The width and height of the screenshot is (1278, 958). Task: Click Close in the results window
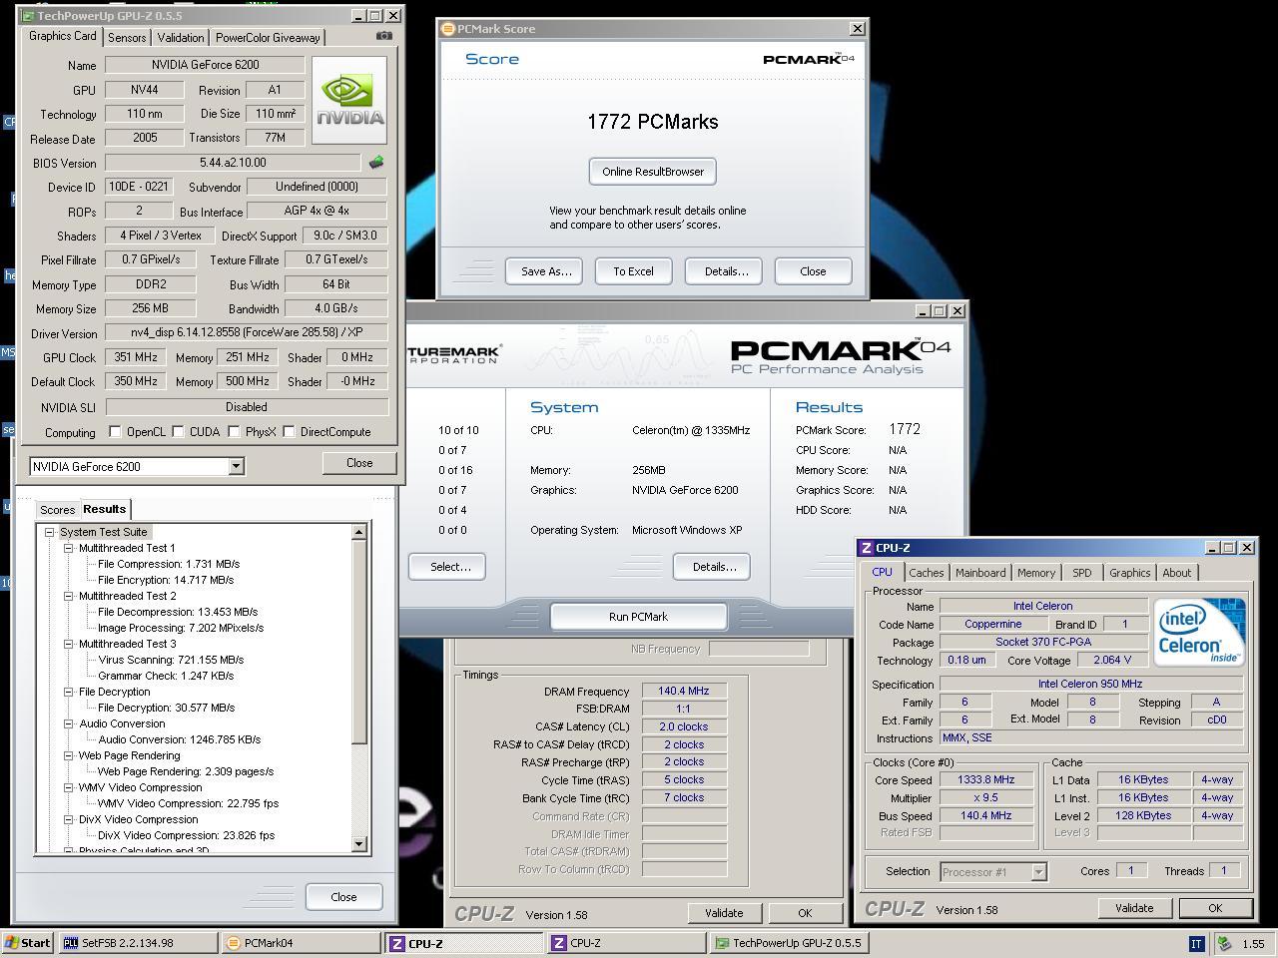(x=343, y=897)
